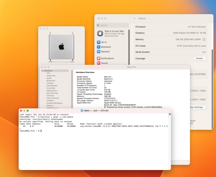Click the Memory info icon
This screenshot has height=177, width=216.
point(204,39)
